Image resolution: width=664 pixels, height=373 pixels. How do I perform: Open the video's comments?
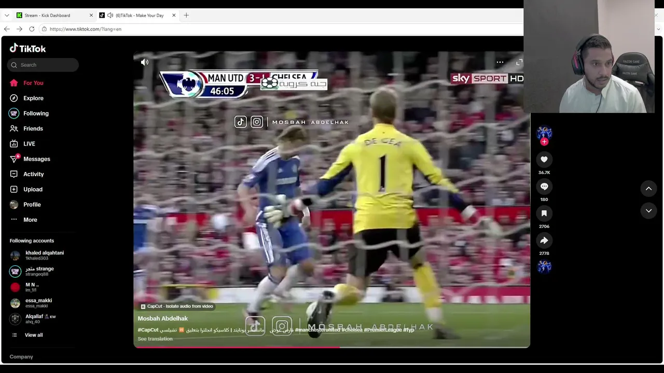tap(544, 187)
